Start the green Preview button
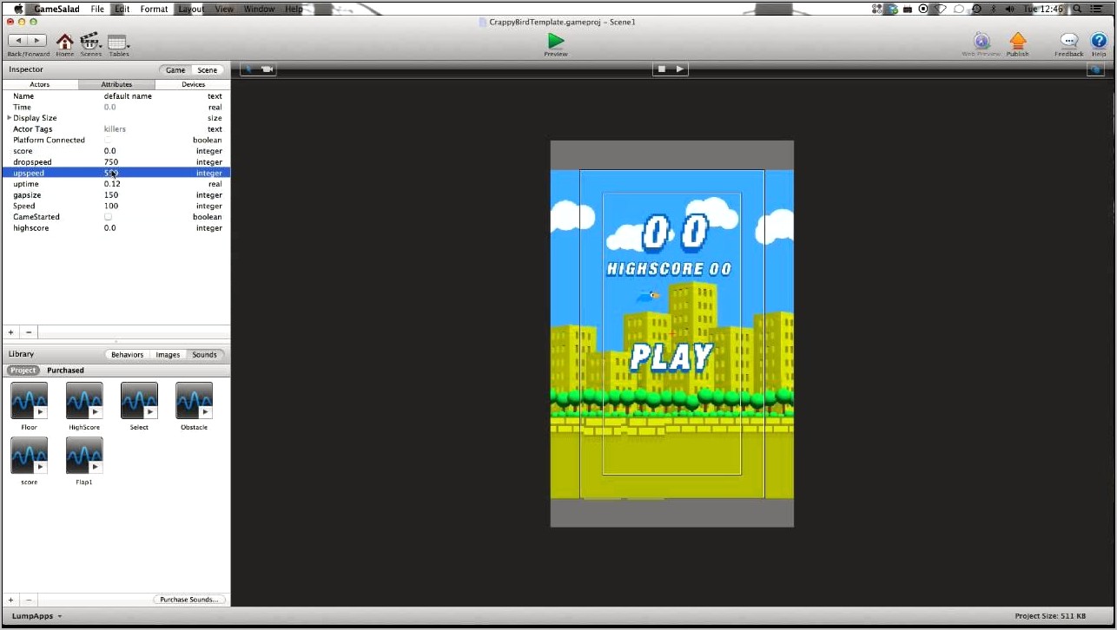The width and height of the screenshot is (1117, 630). (x=556, y=41)
